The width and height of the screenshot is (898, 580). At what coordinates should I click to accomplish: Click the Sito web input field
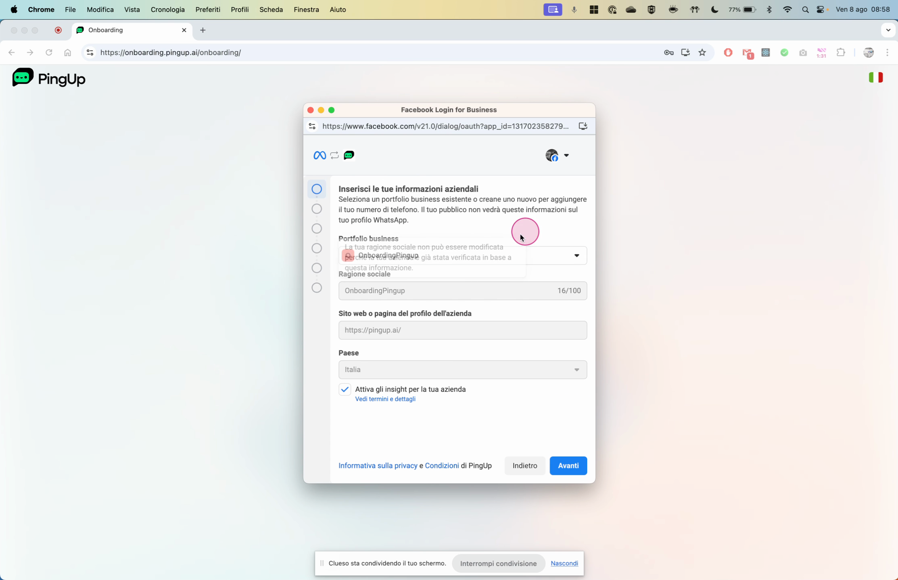point(462,330)
